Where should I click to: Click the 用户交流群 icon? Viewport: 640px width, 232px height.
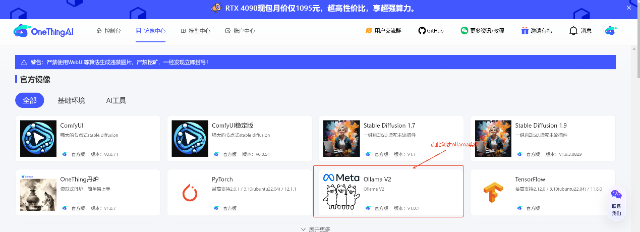coord(369,31)
